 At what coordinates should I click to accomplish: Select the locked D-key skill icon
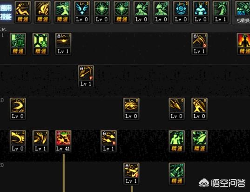[199, 44]
